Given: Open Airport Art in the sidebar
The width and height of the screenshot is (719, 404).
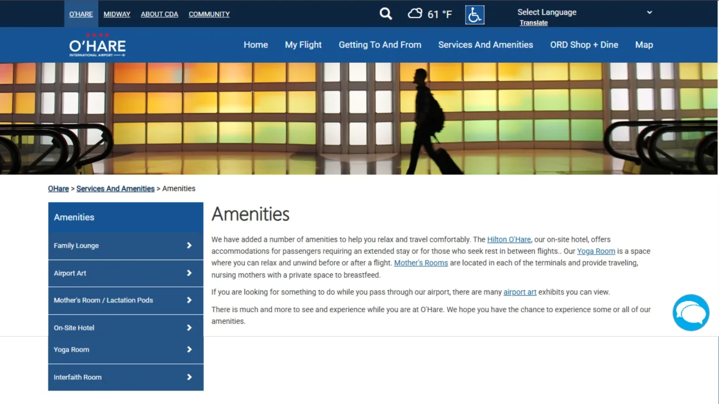Looking at the screenshot, I should pos(126,273).
